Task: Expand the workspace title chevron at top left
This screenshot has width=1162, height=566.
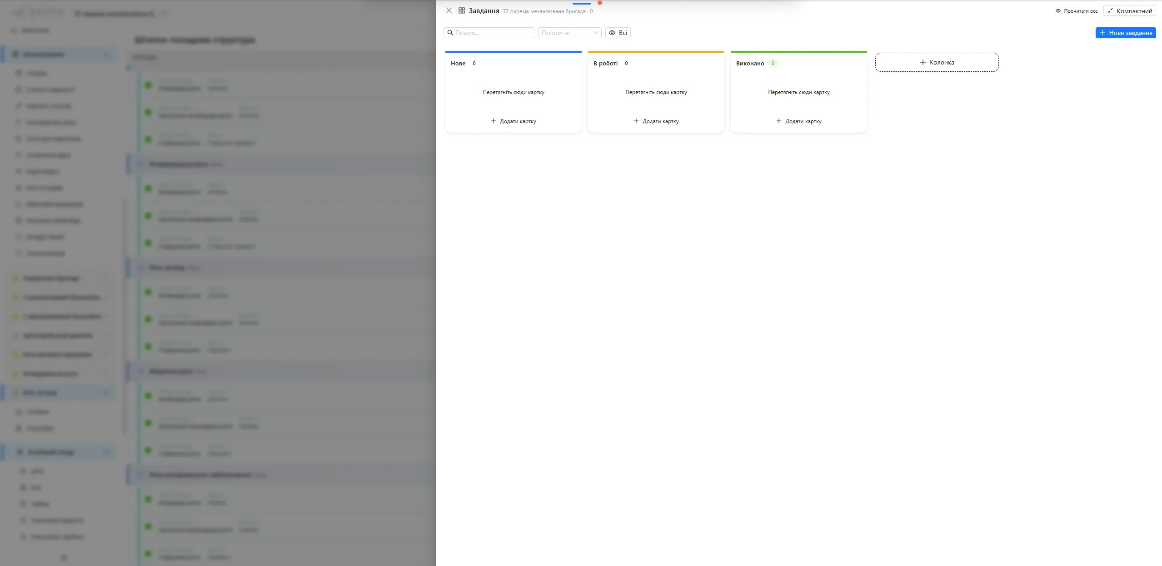Action: [x=165, y=14]
